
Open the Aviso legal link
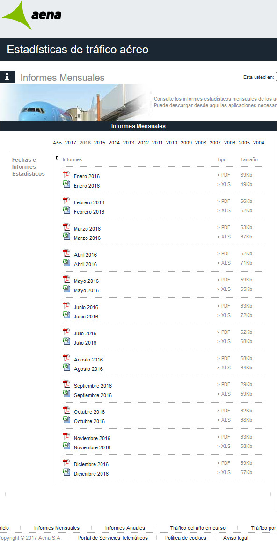click(235, 538)
